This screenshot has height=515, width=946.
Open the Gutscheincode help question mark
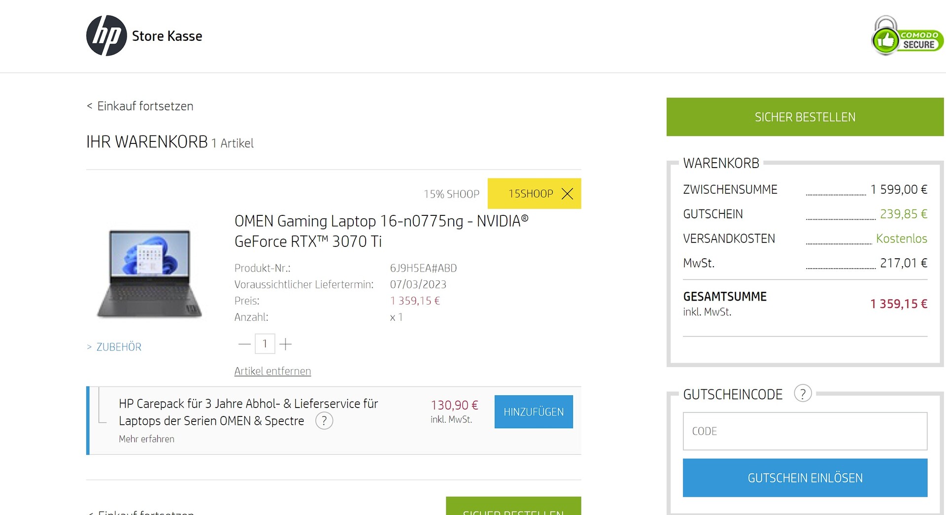(803, 394)
